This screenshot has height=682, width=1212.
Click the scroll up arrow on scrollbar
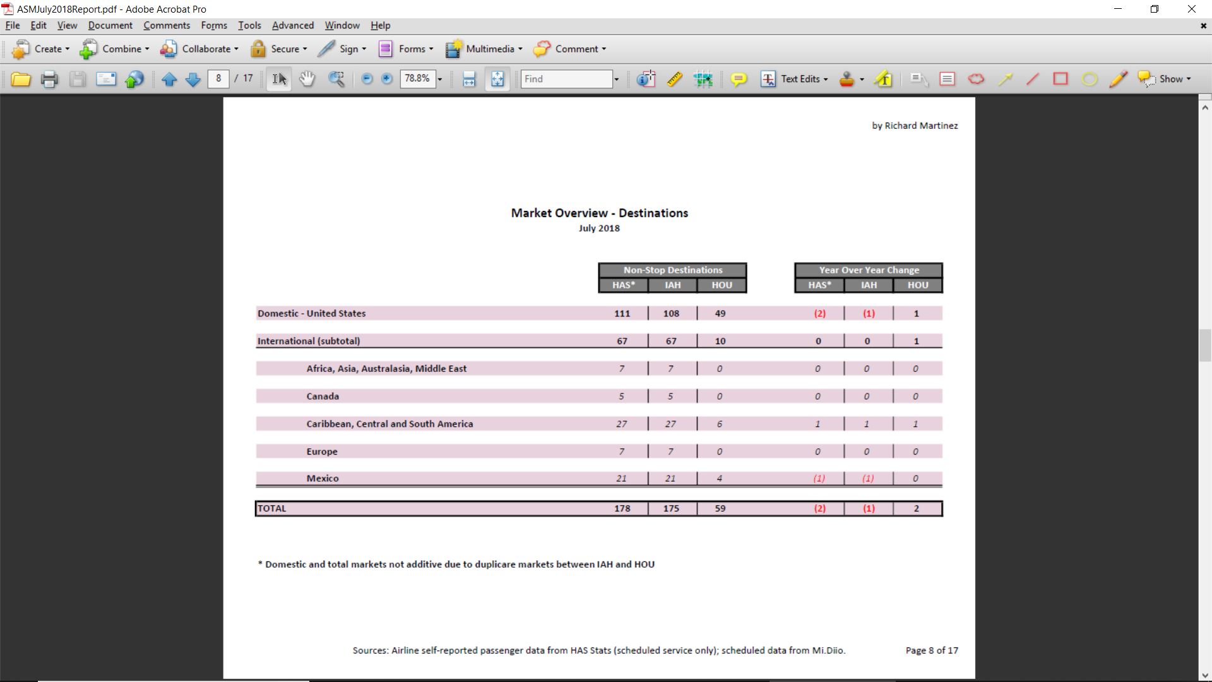(x=1205, y=107)
